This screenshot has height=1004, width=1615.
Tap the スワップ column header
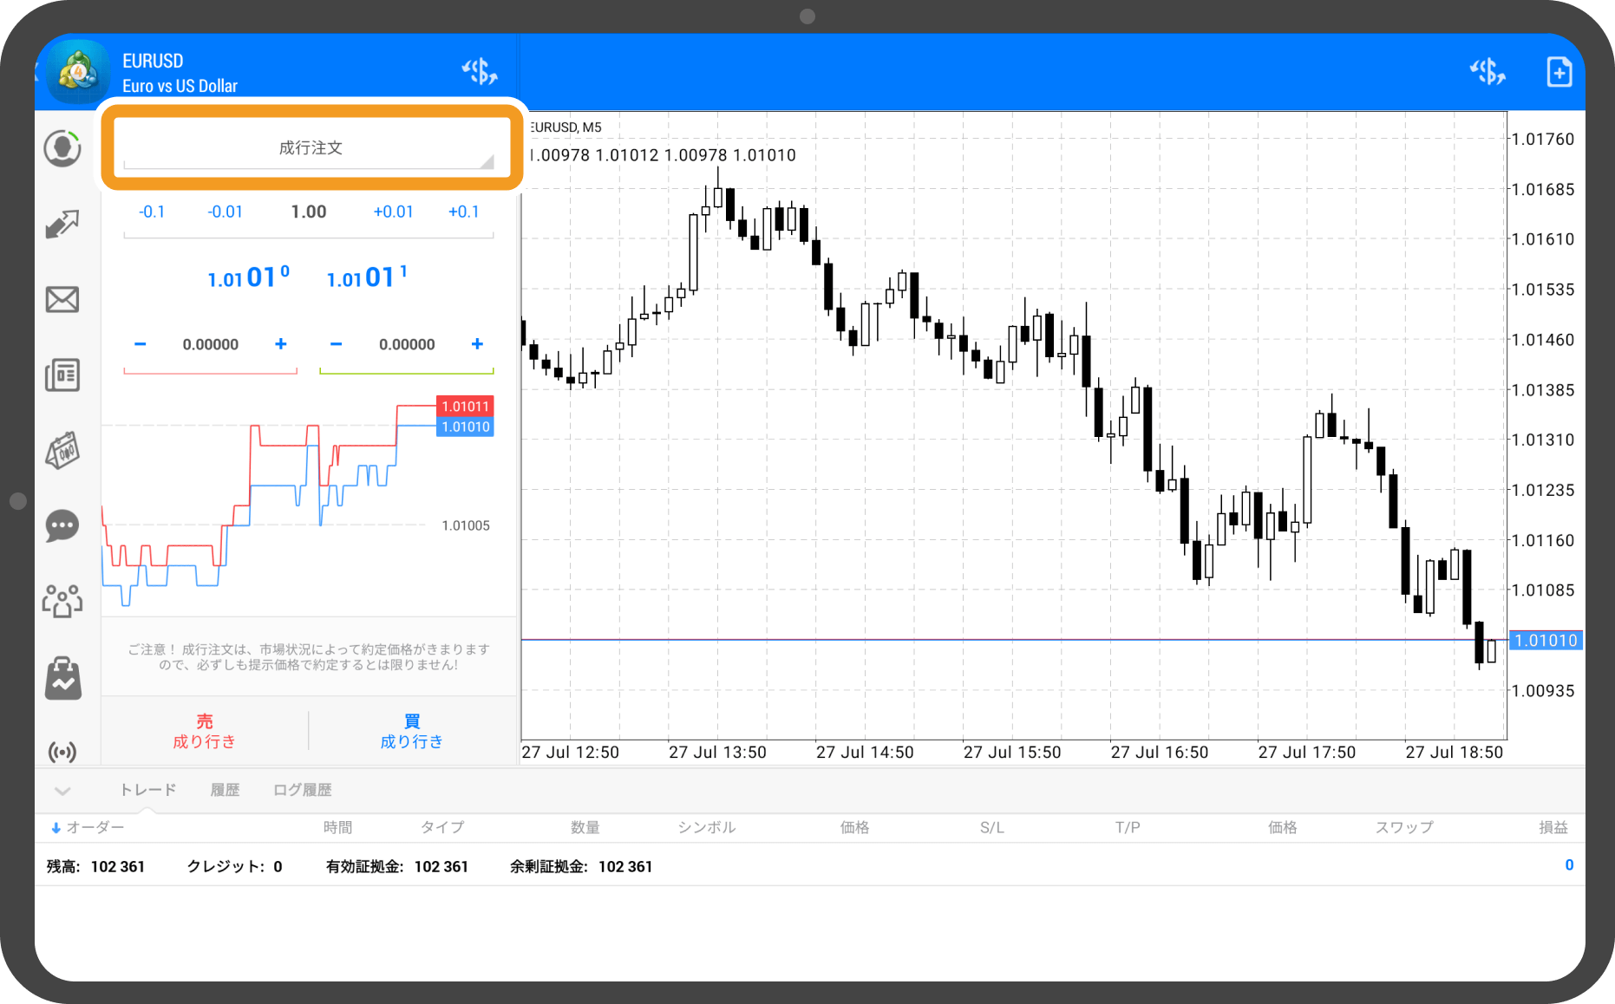pos(1404,827)
